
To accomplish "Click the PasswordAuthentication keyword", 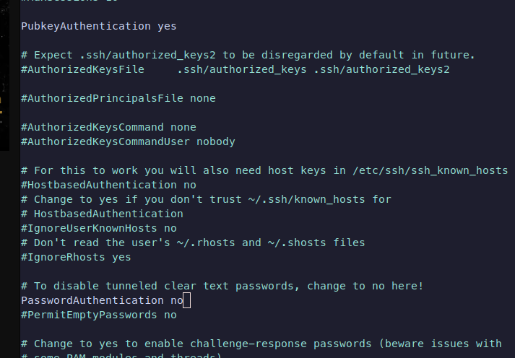I will (x=92, y=300).
